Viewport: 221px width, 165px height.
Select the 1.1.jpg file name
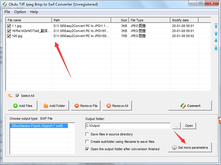pos(17,26)
